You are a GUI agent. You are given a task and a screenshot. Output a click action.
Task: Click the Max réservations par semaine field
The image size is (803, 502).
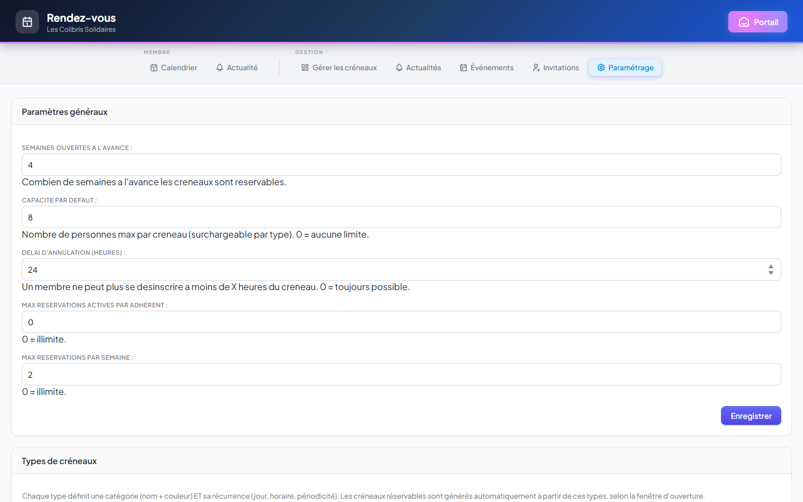tap(401, 374)
